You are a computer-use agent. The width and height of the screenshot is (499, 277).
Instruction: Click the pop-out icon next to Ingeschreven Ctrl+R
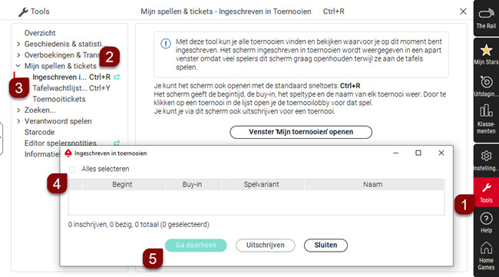pyautogui.click(x=117, y=77)
